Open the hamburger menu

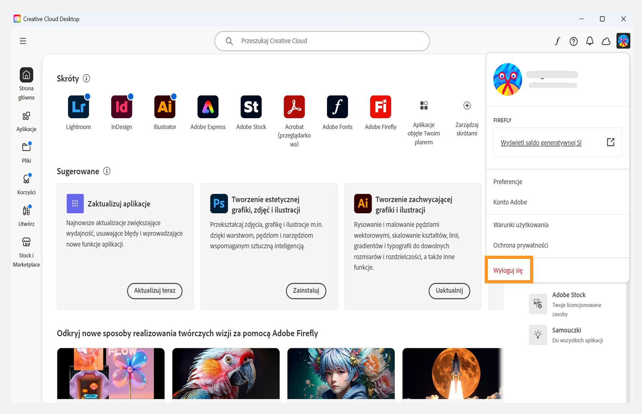(23, 41)
